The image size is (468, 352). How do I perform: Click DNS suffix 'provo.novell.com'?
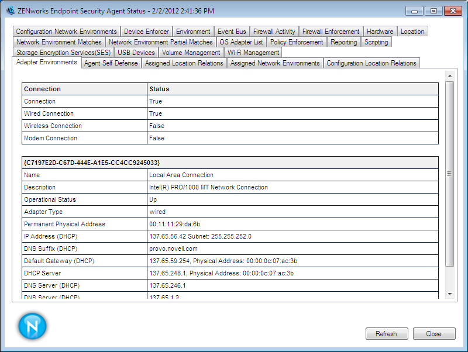pos(173,249)
